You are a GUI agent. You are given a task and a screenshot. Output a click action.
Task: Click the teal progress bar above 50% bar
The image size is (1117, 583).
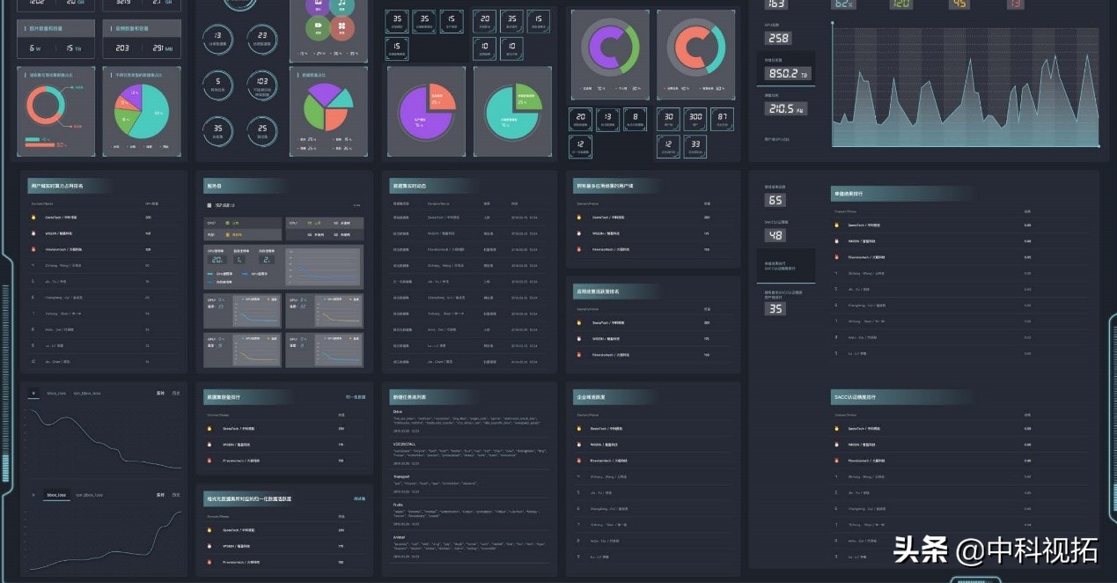(33, 139)
